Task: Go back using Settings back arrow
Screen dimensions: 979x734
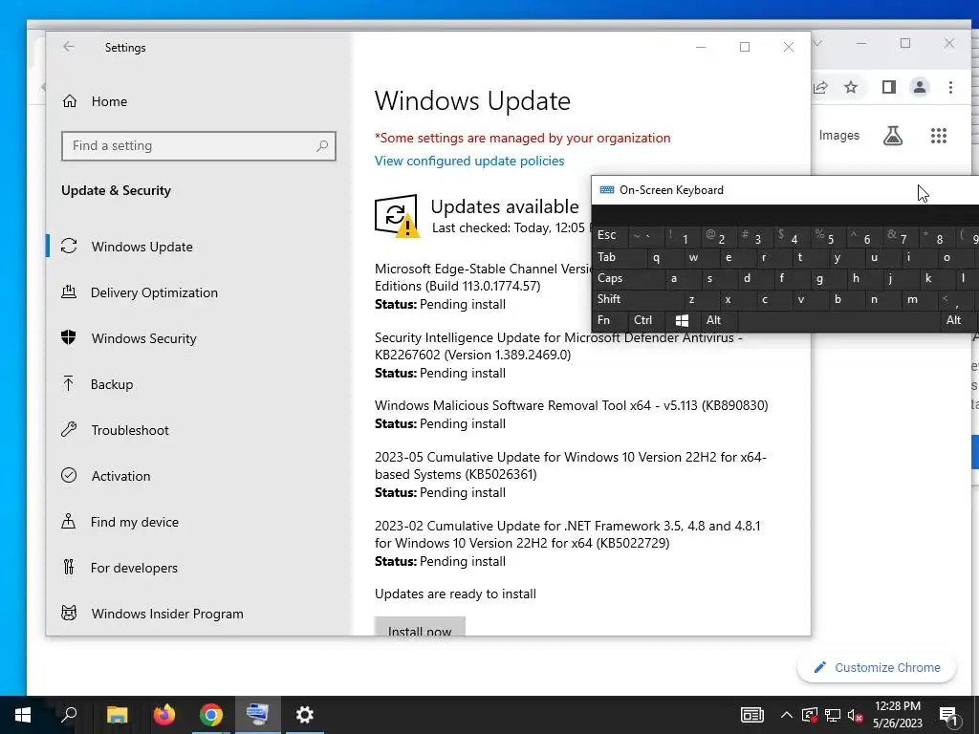Action: pos(69,47)
